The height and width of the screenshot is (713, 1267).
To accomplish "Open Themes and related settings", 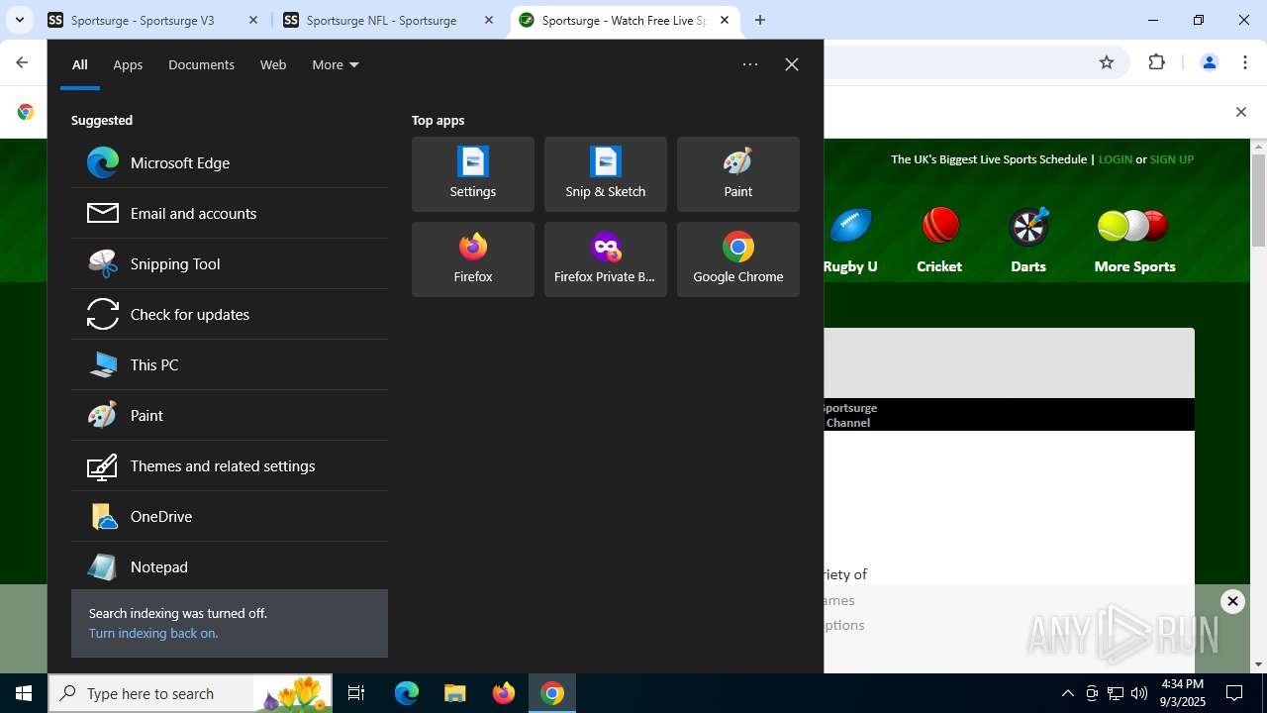I will pyautogui.click(x=230, y=465).
